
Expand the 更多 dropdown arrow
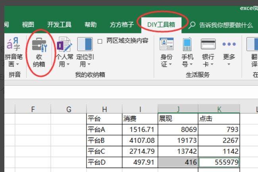click(x=229, y=64)
